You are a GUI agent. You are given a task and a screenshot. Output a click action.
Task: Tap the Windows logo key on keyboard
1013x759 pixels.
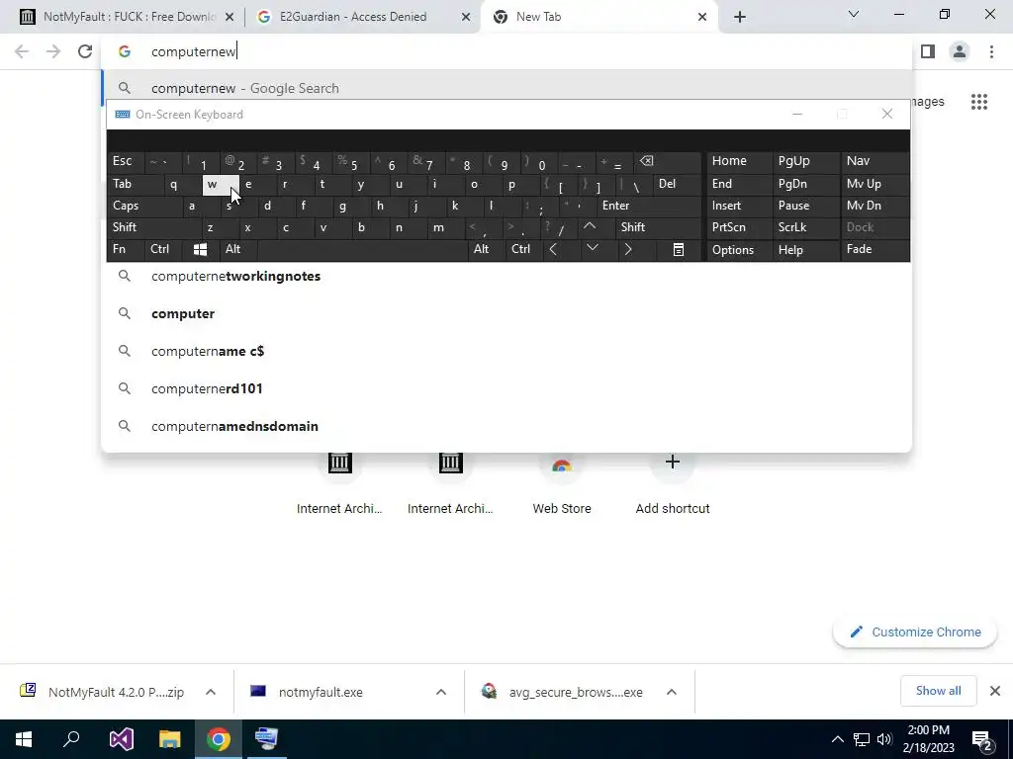(200, 249)
